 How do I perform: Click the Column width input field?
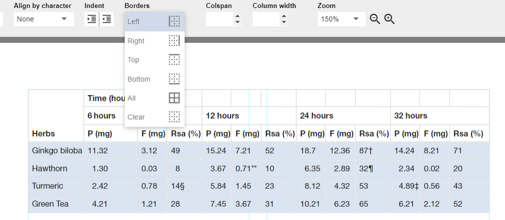tap(266, 19)
